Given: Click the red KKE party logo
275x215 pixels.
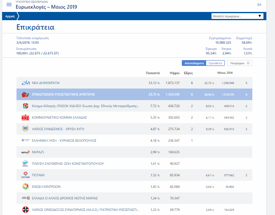Looking at the screenshot, I should pyautogui.click(x=25, y=117).
